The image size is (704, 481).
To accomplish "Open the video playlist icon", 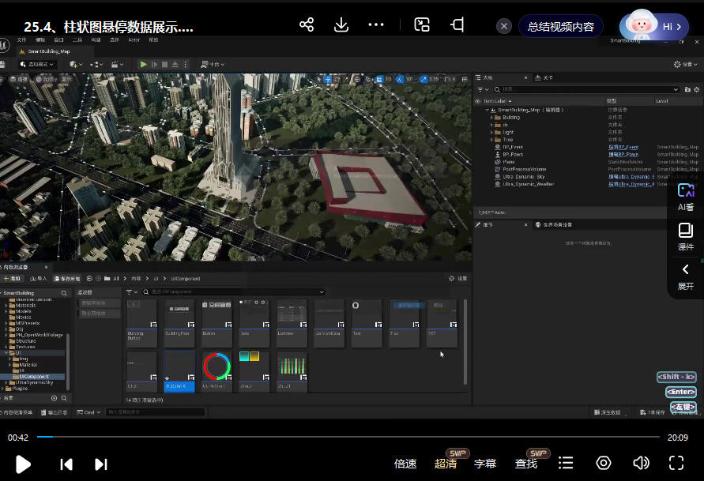I will point(566,464).
